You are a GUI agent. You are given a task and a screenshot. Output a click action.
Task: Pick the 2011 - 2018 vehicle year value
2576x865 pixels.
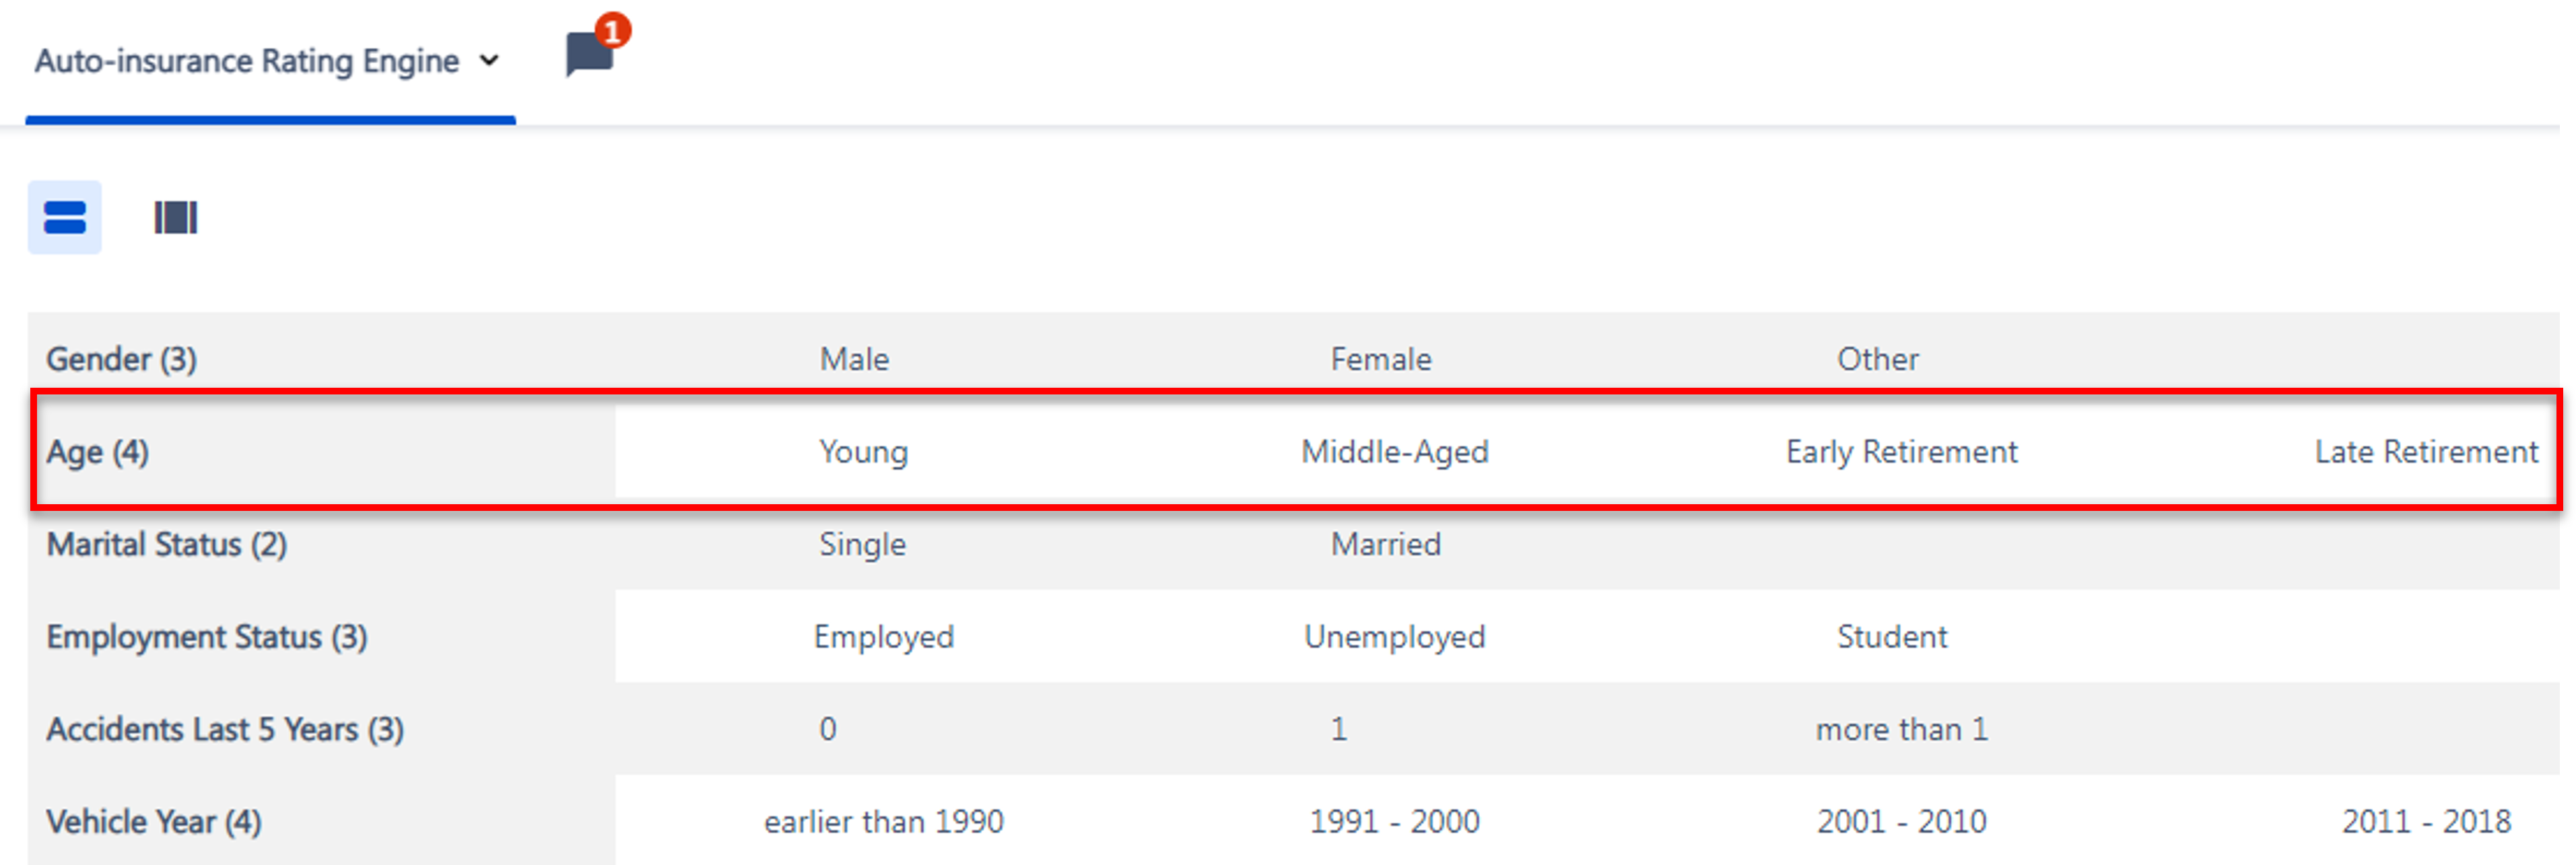[x=2426, y=822]
